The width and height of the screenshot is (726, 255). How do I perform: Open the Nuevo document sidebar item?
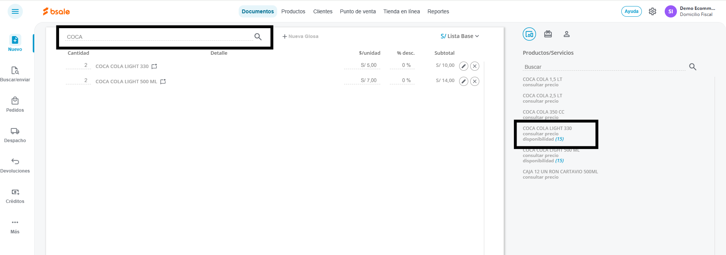pyautogui.click(x=15, y=43)
